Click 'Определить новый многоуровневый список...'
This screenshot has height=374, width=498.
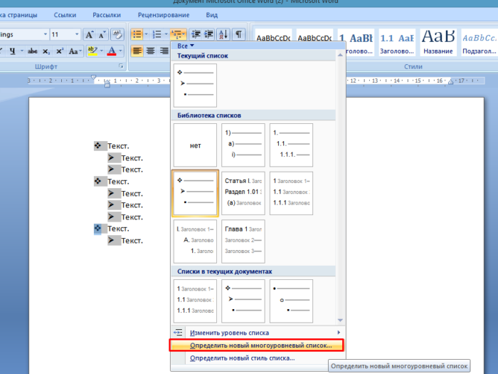pos(256,346)
